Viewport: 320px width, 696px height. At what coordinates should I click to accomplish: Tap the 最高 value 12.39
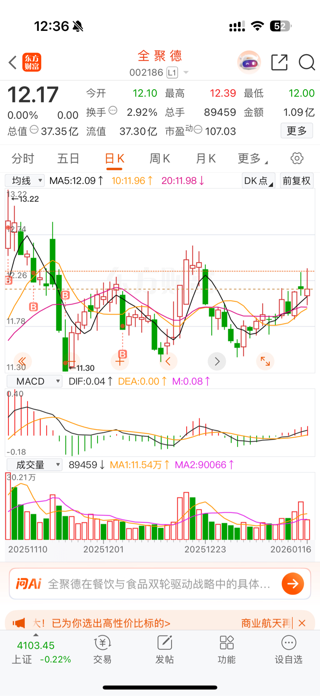223,93
